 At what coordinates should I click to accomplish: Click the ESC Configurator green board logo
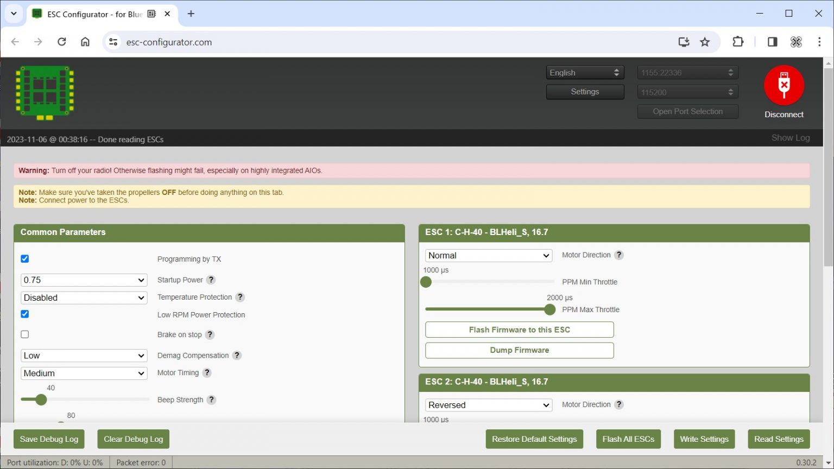45,93
